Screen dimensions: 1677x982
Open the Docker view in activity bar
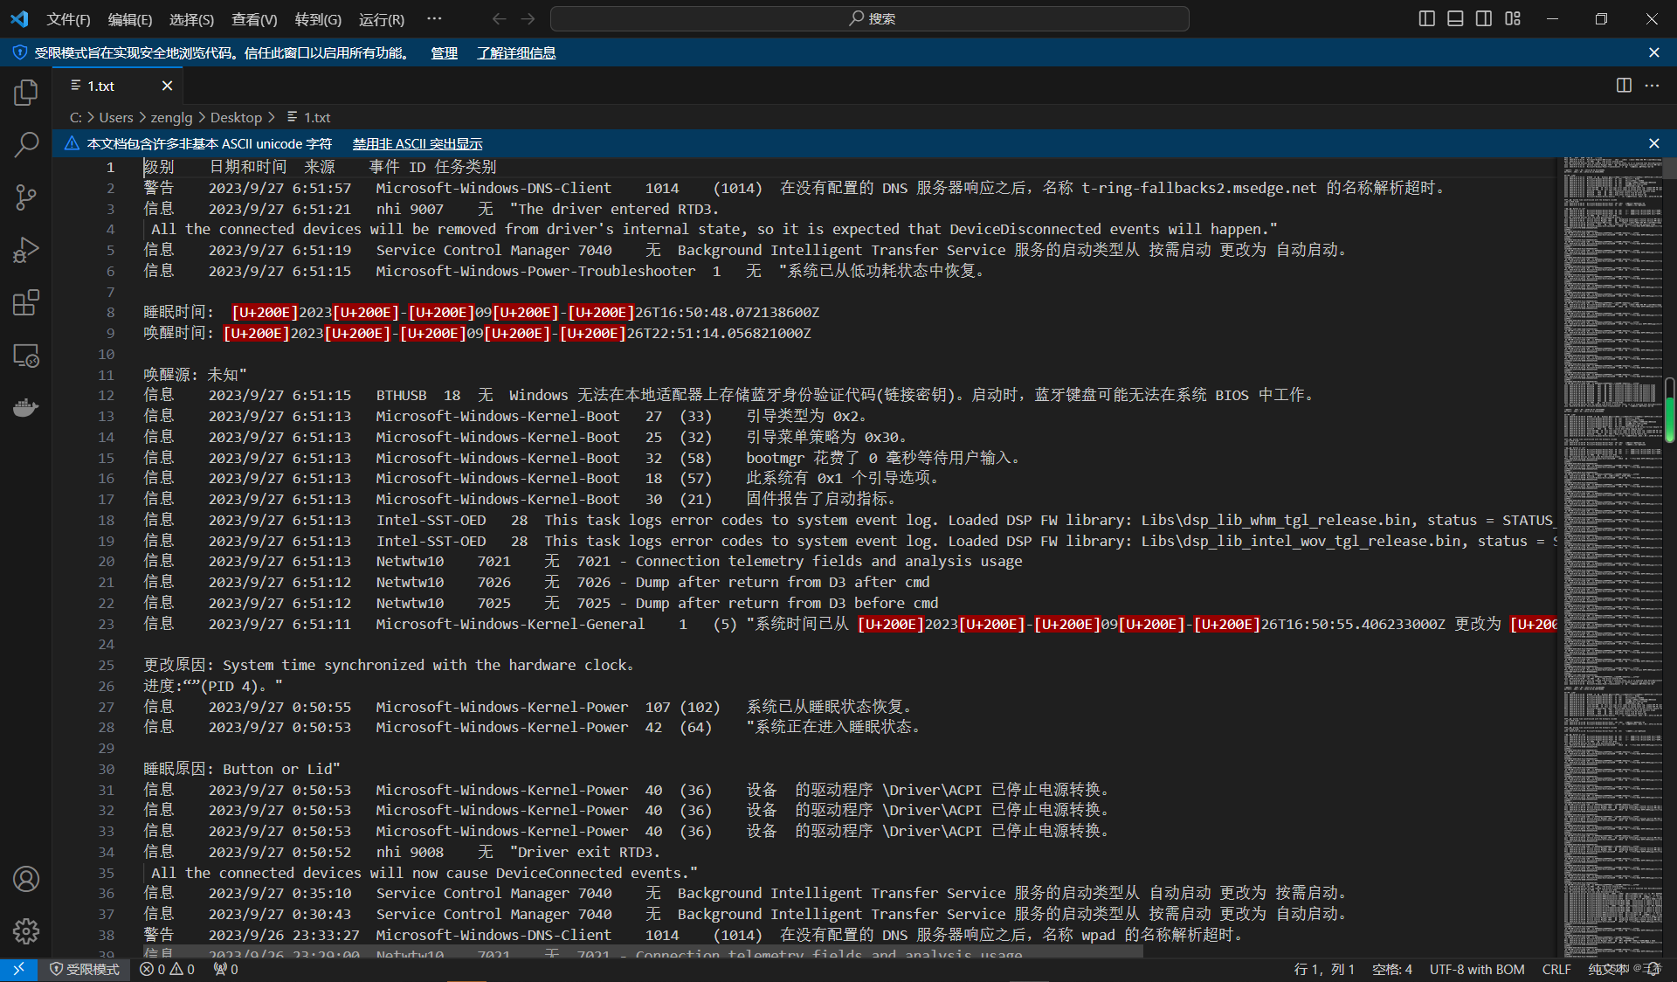pos(26,408)
